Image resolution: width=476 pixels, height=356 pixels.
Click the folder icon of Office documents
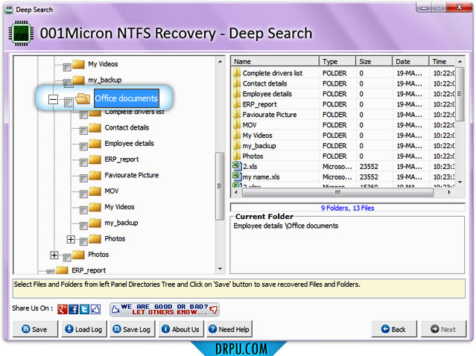tap(83, 99)
